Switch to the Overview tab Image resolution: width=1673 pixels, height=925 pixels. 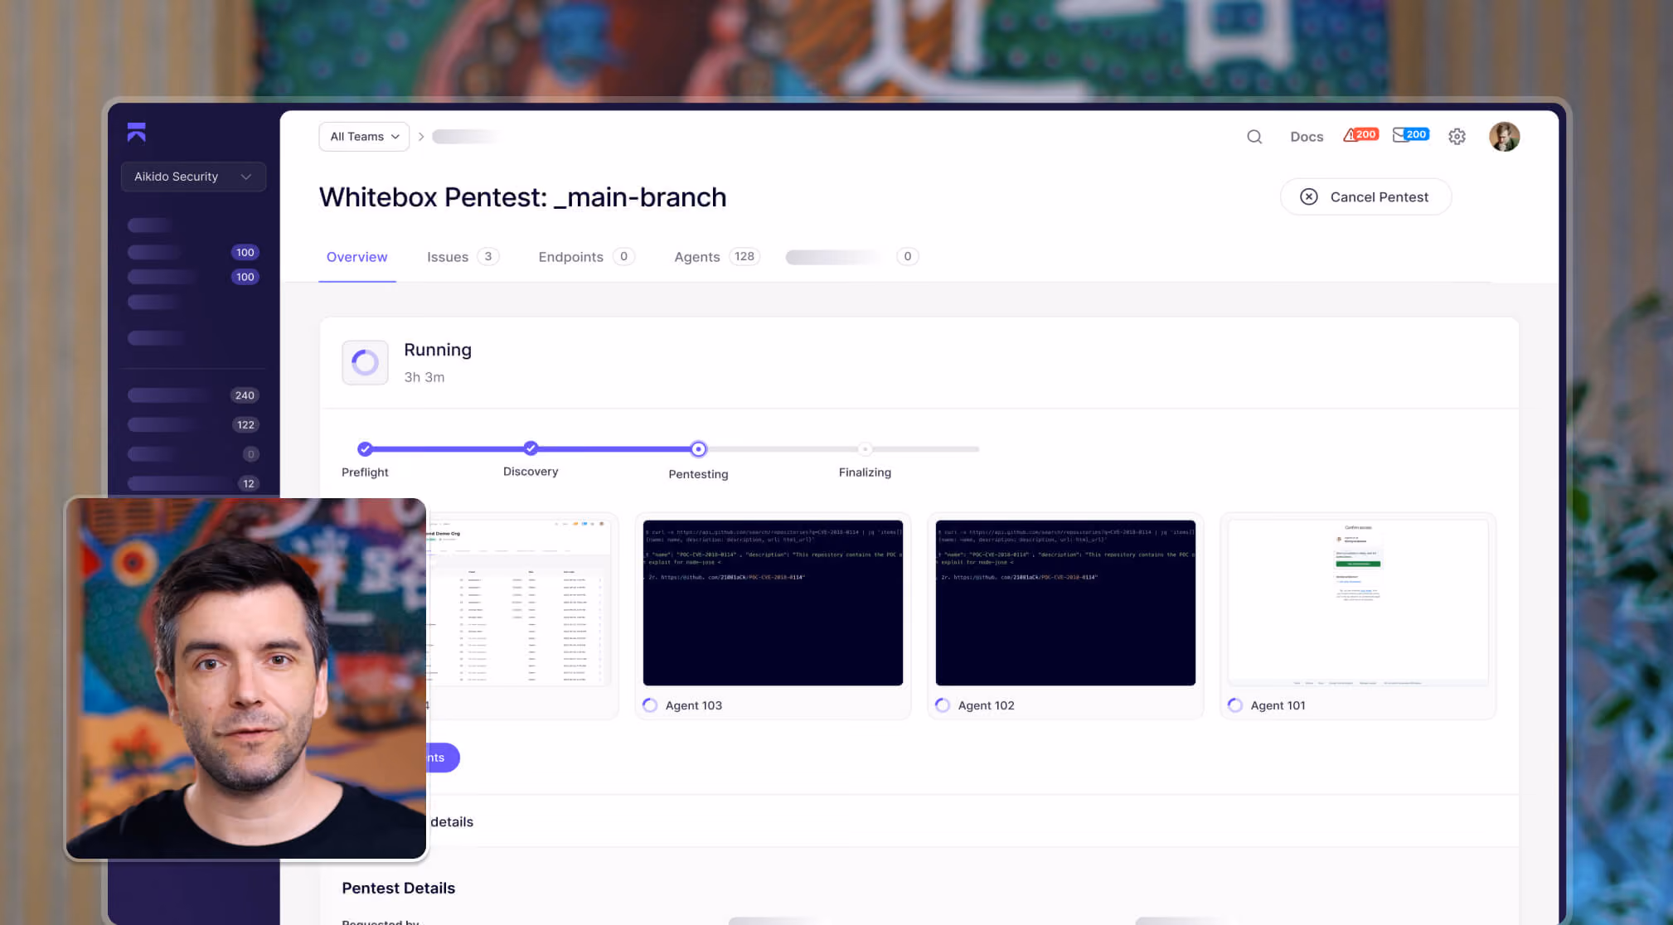[357, 257]
